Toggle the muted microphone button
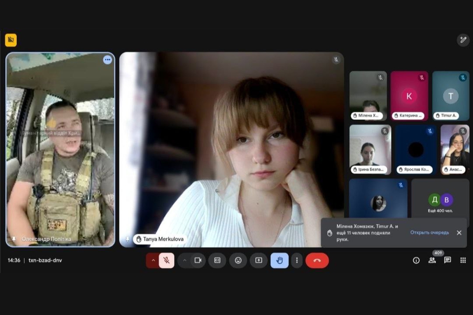 click(167, 260)
